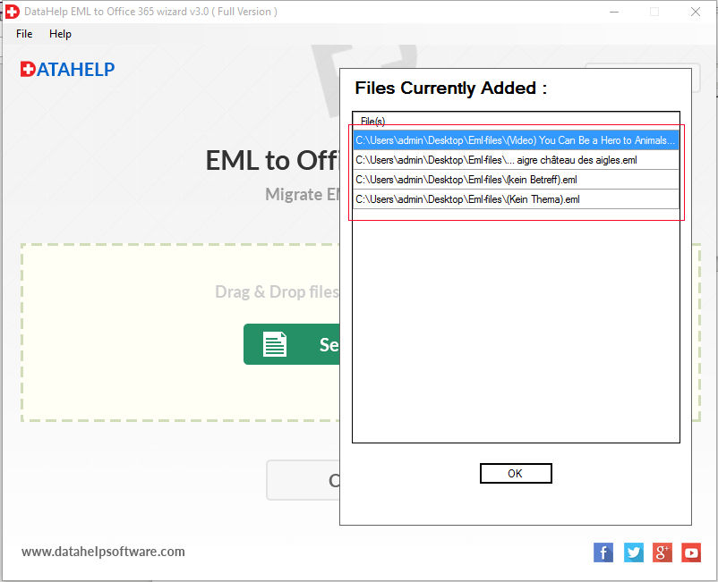Open the File menu
This screenshot has width=718, height=582.
click(24, 34)
